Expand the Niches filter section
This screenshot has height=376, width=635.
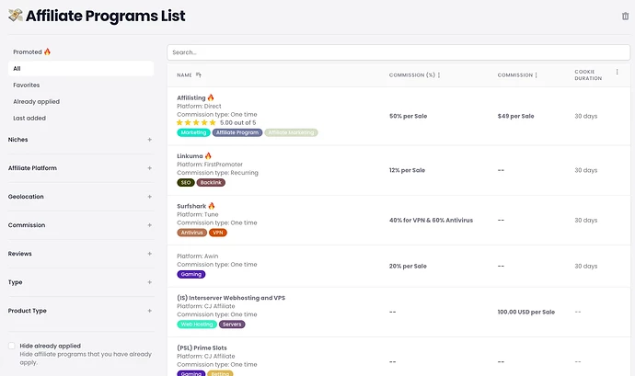coord(149,140)
